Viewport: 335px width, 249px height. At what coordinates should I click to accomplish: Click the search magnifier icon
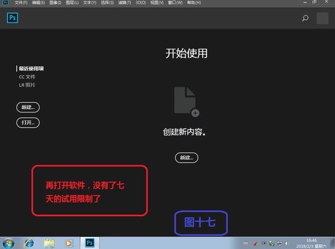[x=305, y=18]
